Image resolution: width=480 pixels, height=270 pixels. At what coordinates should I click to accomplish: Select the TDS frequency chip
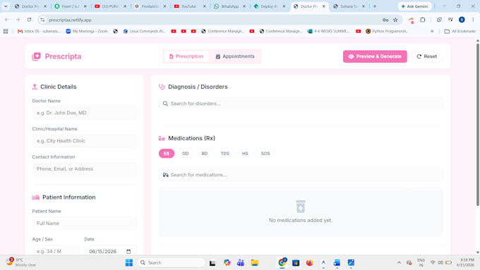[x=224, y=154]
